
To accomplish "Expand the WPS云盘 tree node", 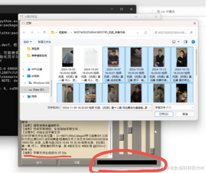I will point(23,69).
